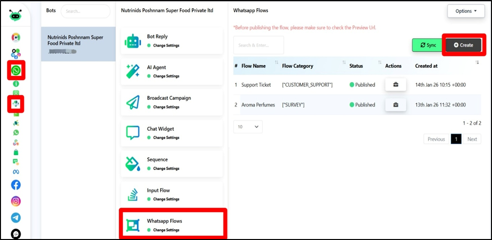The image size is (492, 240).
Task: Open actions briefcase for Aroma Perfumes flow
Action: (395, 105)
